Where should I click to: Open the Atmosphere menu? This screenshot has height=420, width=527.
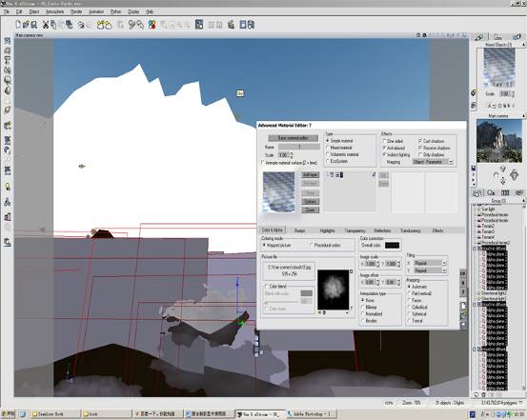tap(54, 11)
